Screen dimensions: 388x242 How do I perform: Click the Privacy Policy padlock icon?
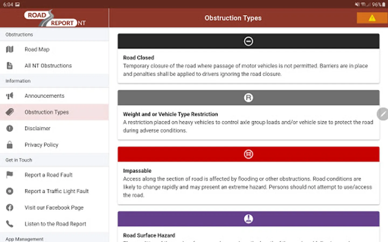click(x=10, y=145)
